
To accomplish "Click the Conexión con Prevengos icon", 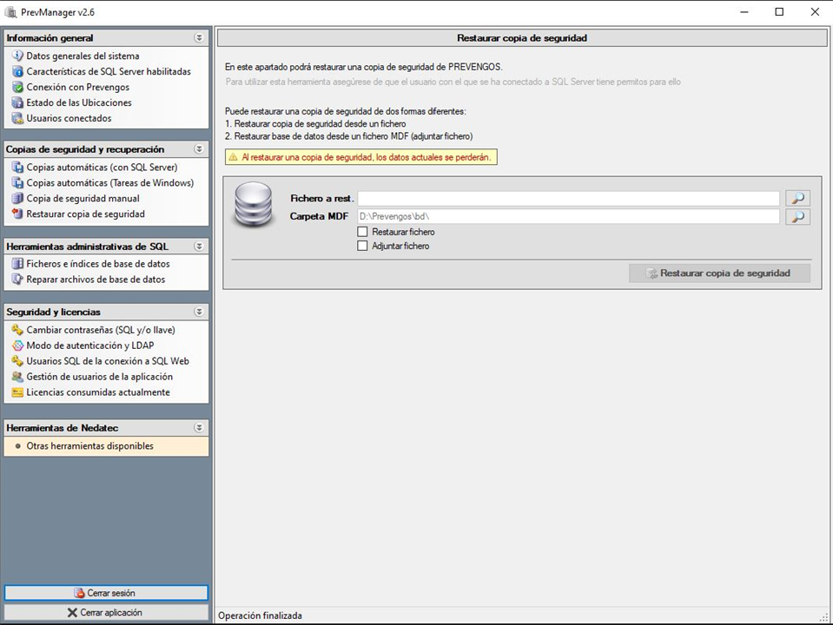I will pos(17,88).
